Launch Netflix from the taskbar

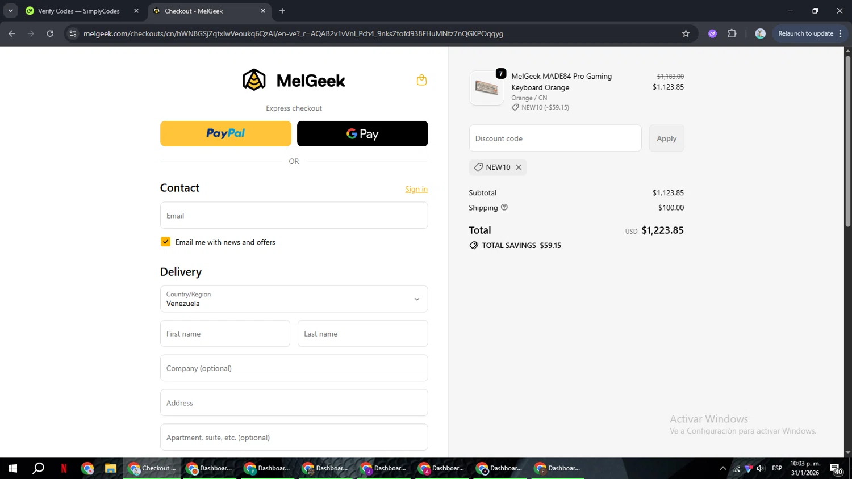coord(64,468)
